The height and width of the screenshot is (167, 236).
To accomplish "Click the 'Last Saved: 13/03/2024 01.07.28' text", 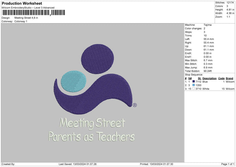I will (77, 164).
